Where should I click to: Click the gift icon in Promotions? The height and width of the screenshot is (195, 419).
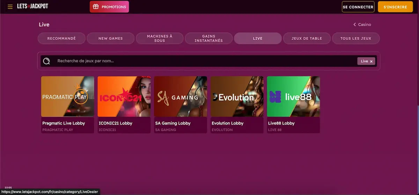click(x=96, y=7)
